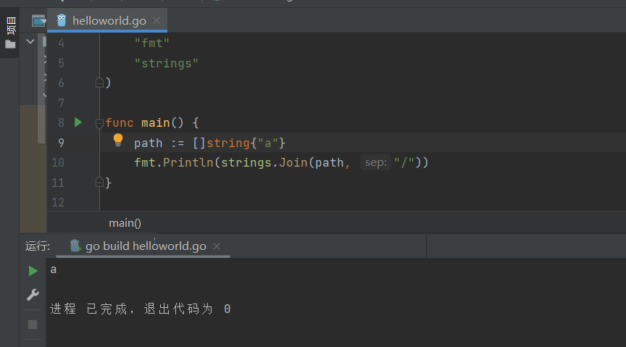Run main function from gutter arrow
The width and height of the screenshot is (626, 347).
click(x=78, y=122)
